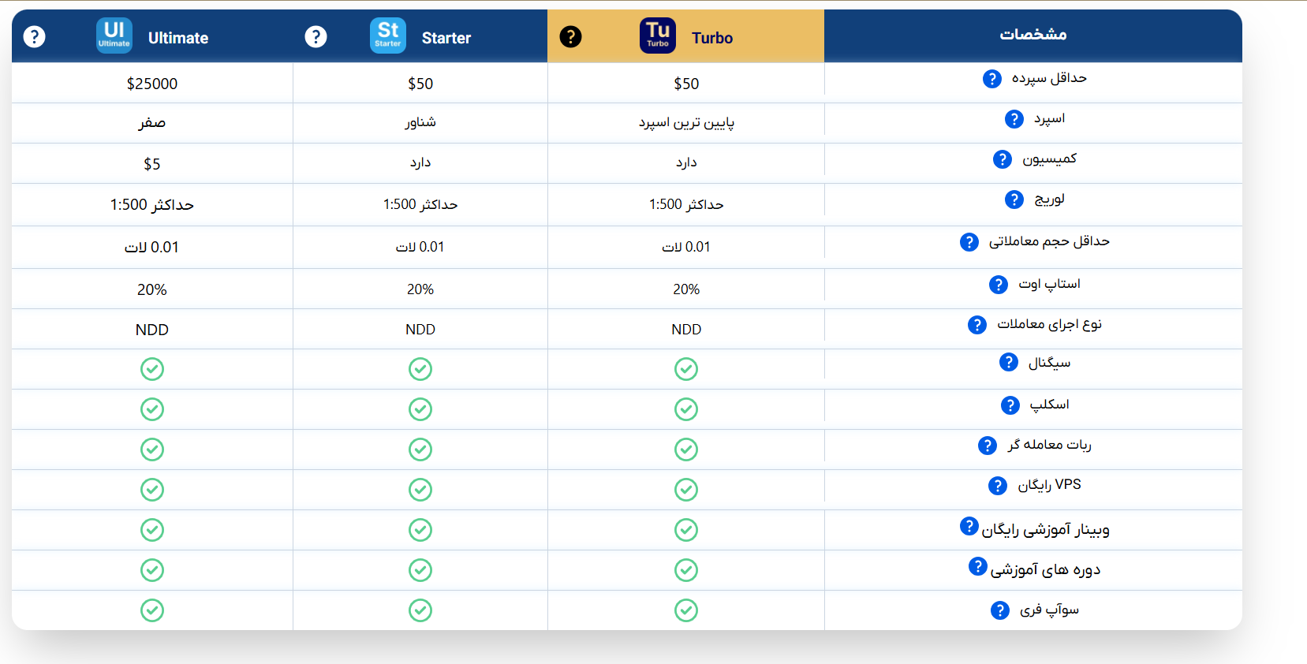
Task: Click help icon beside استاپ اوت
Action: [x=999, y=285]
